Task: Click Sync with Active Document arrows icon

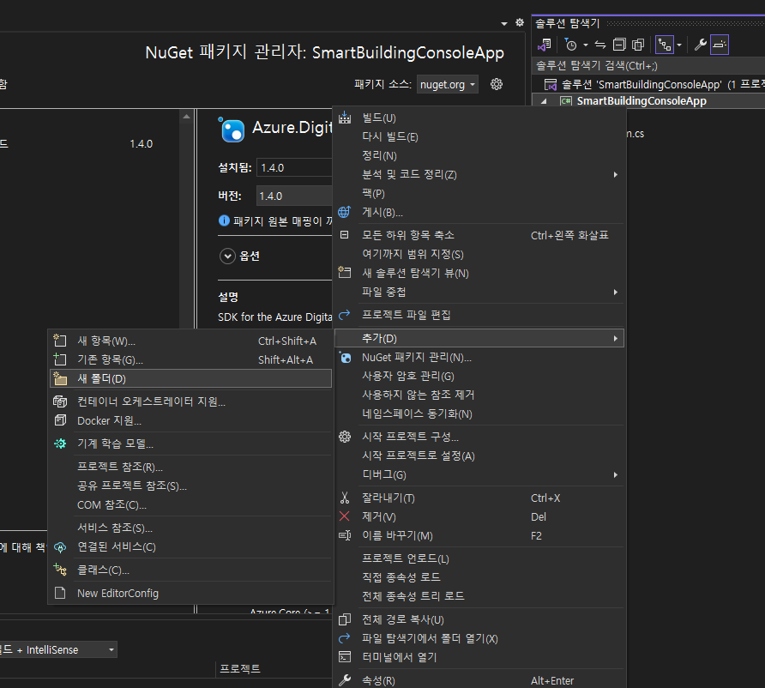Action: (x=600, y=45)
